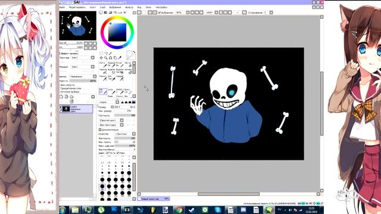The width and height of the screenshot is (381, 214).
Task: Open the Простой круг brush shape dropdown
Action: pos(121,120)
